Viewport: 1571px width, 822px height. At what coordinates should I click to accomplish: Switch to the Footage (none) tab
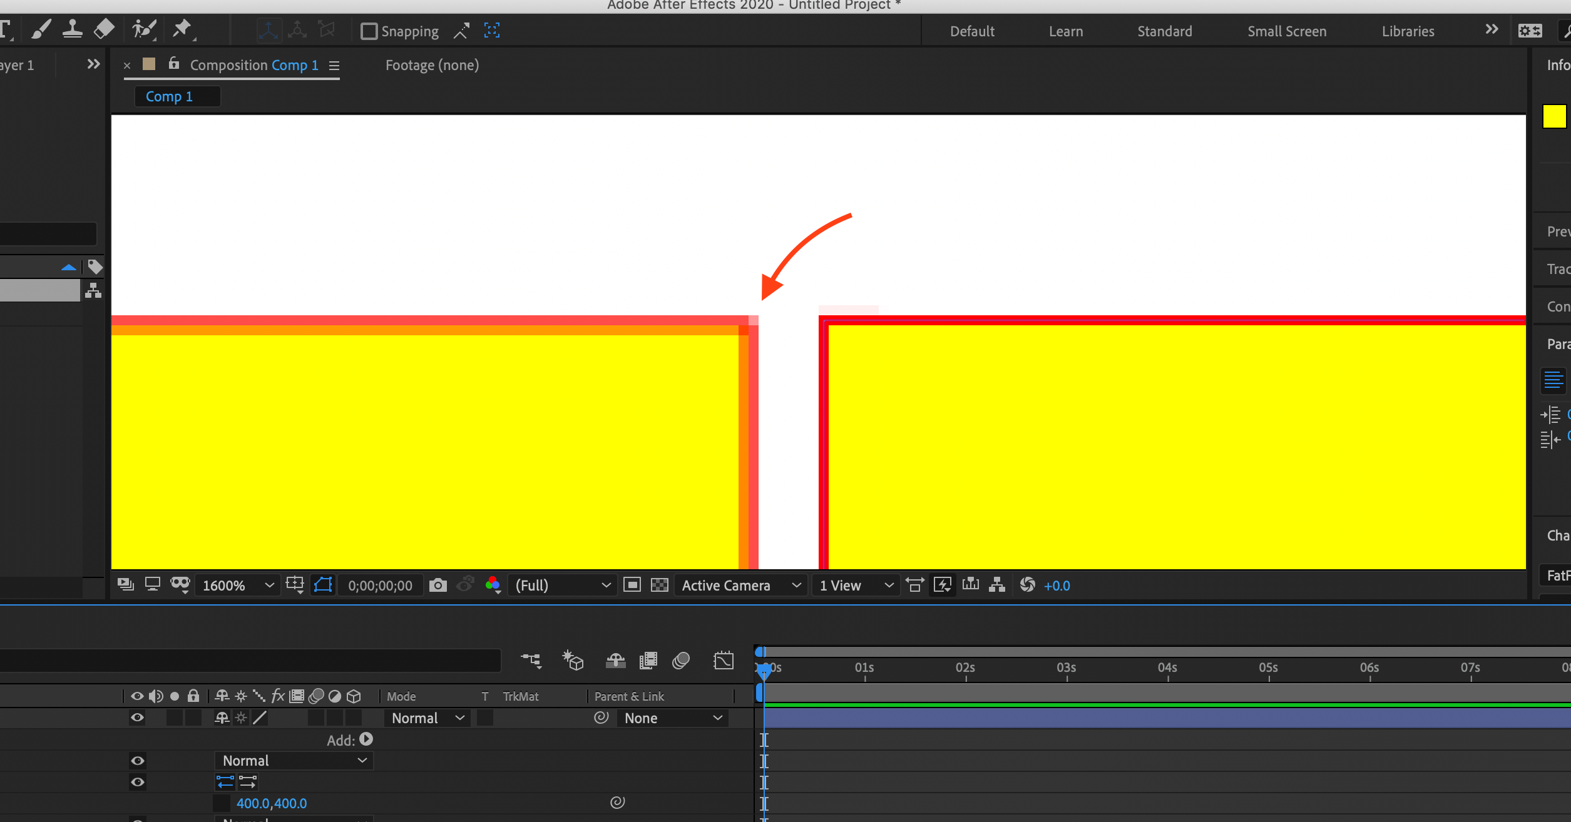tap(431, 65)
